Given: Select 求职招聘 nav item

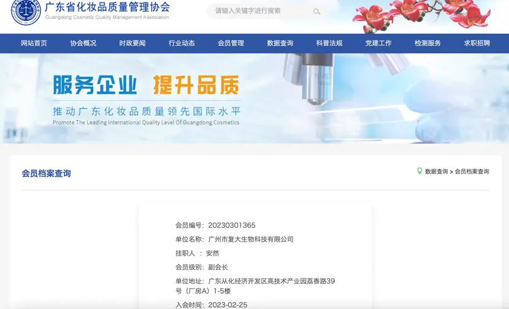Looking at the screenshot, I should [477, 43].
